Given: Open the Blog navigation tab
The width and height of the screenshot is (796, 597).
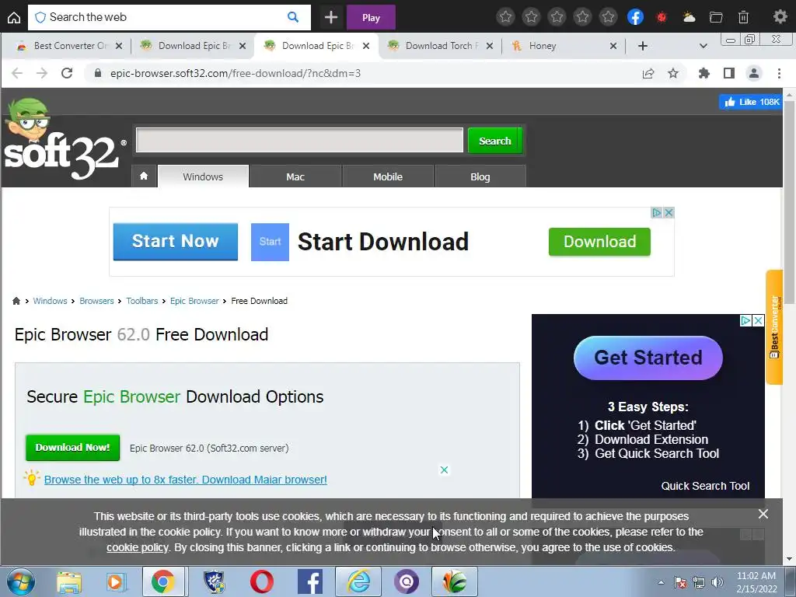Looking at the screenshot, I should [x=480, y=176].
